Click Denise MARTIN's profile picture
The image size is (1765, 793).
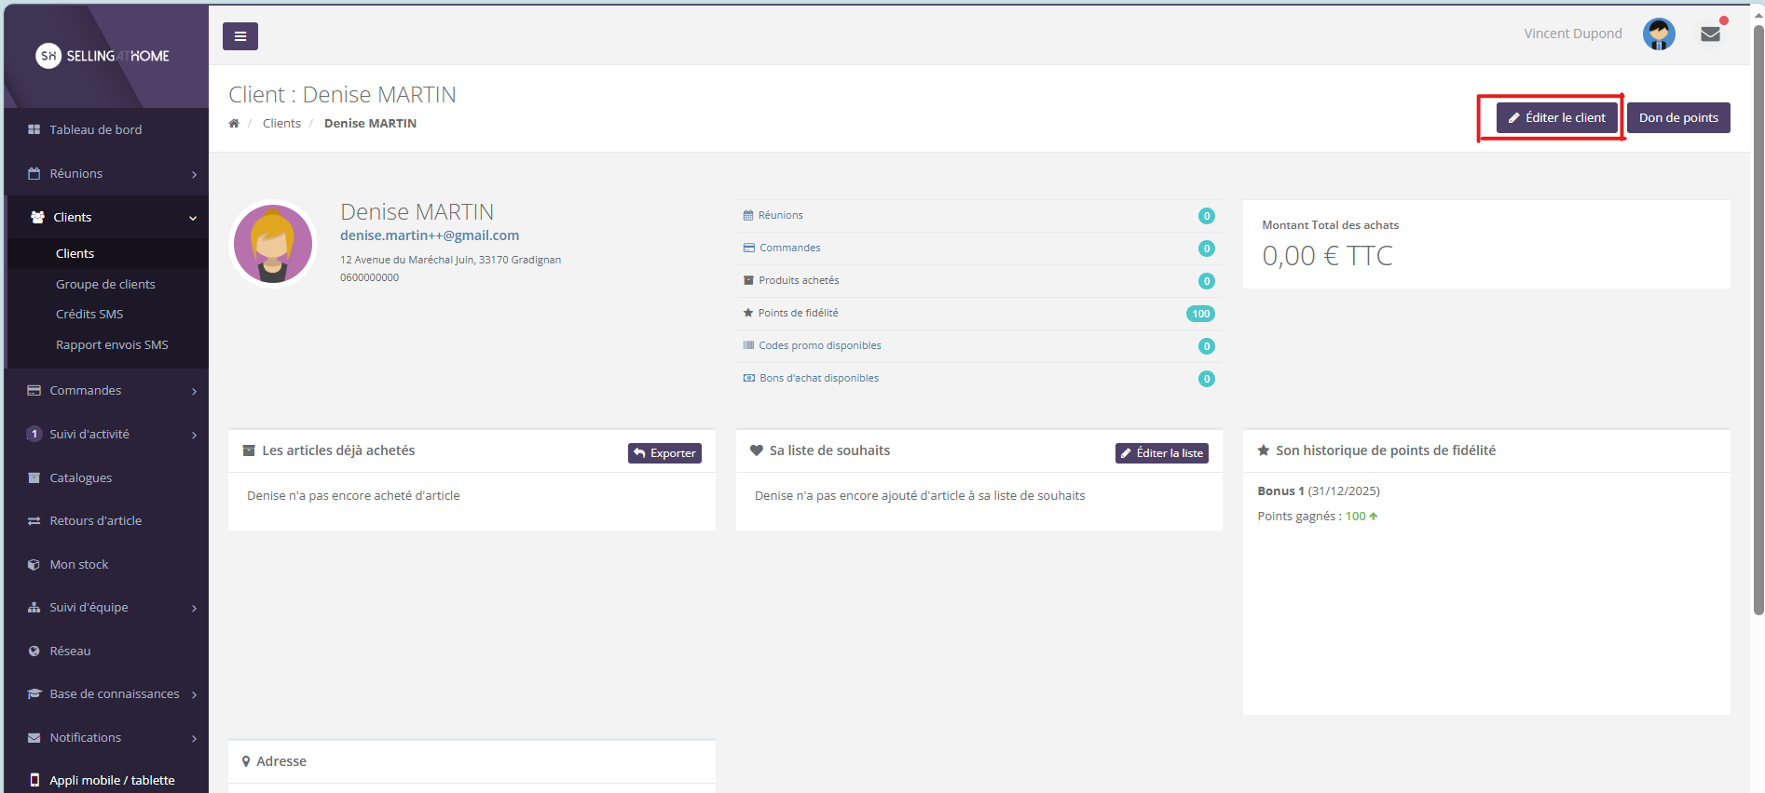[x=273, y=244]
